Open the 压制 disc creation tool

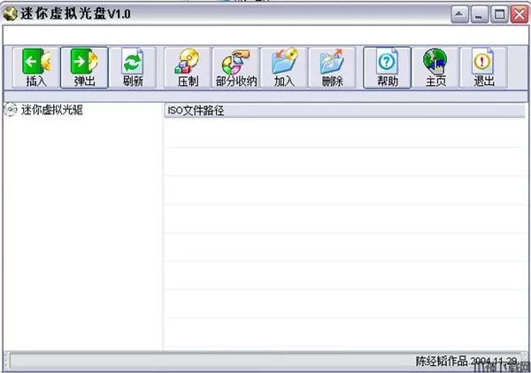[188, 68]
